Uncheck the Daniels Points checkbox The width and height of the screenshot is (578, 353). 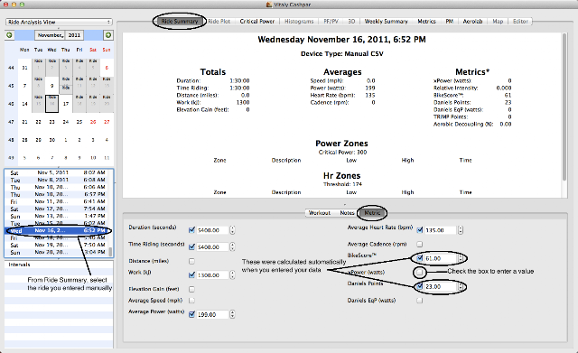(x=419, y=286)
